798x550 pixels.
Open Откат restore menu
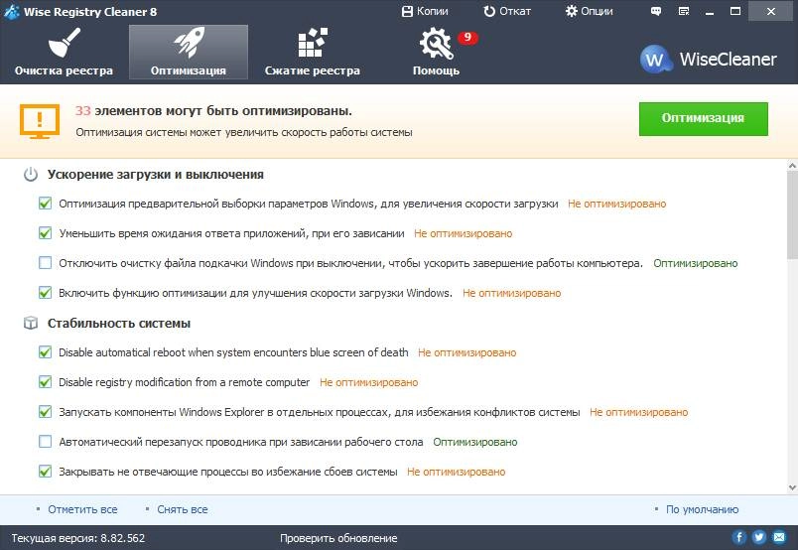(507, 11)
